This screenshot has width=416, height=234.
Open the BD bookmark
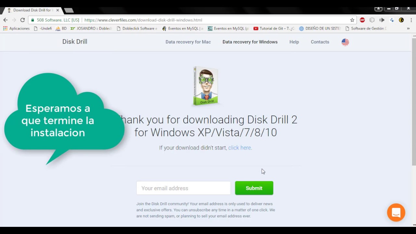coord(61,29)
